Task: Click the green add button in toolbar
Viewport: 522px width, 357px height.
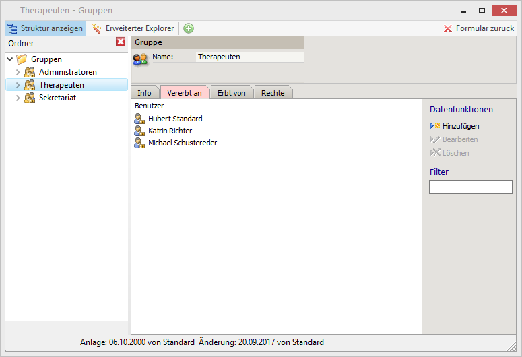Action: coord(189,28)
